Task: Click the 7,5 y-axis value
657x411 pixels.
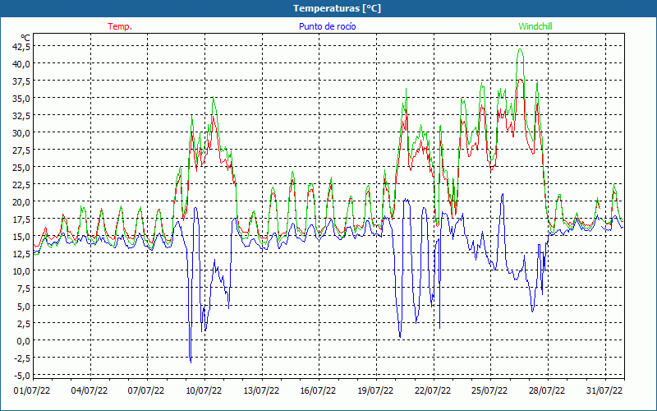Action: coord(24,289)
